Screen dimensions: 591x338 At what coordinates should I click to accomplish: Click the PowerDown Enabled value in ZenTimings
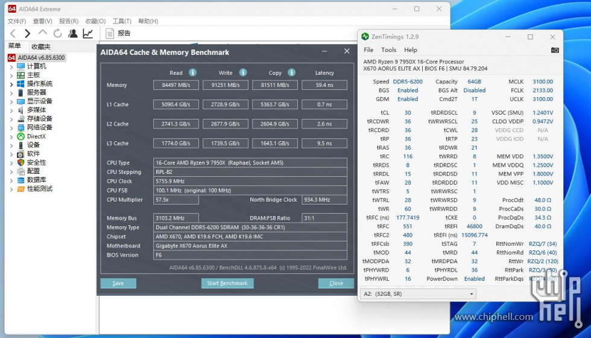474,279
